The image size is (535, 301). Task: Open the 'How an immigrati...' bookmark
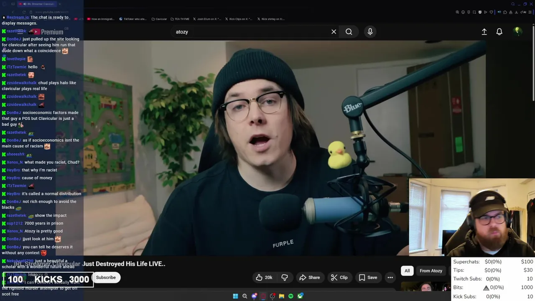click(100, 19)
